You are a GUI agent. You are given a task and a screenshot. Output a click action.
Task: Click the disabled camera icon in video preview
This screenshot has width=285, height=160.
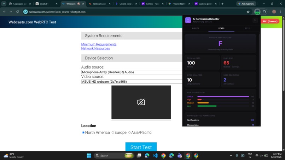coord(141,102)
